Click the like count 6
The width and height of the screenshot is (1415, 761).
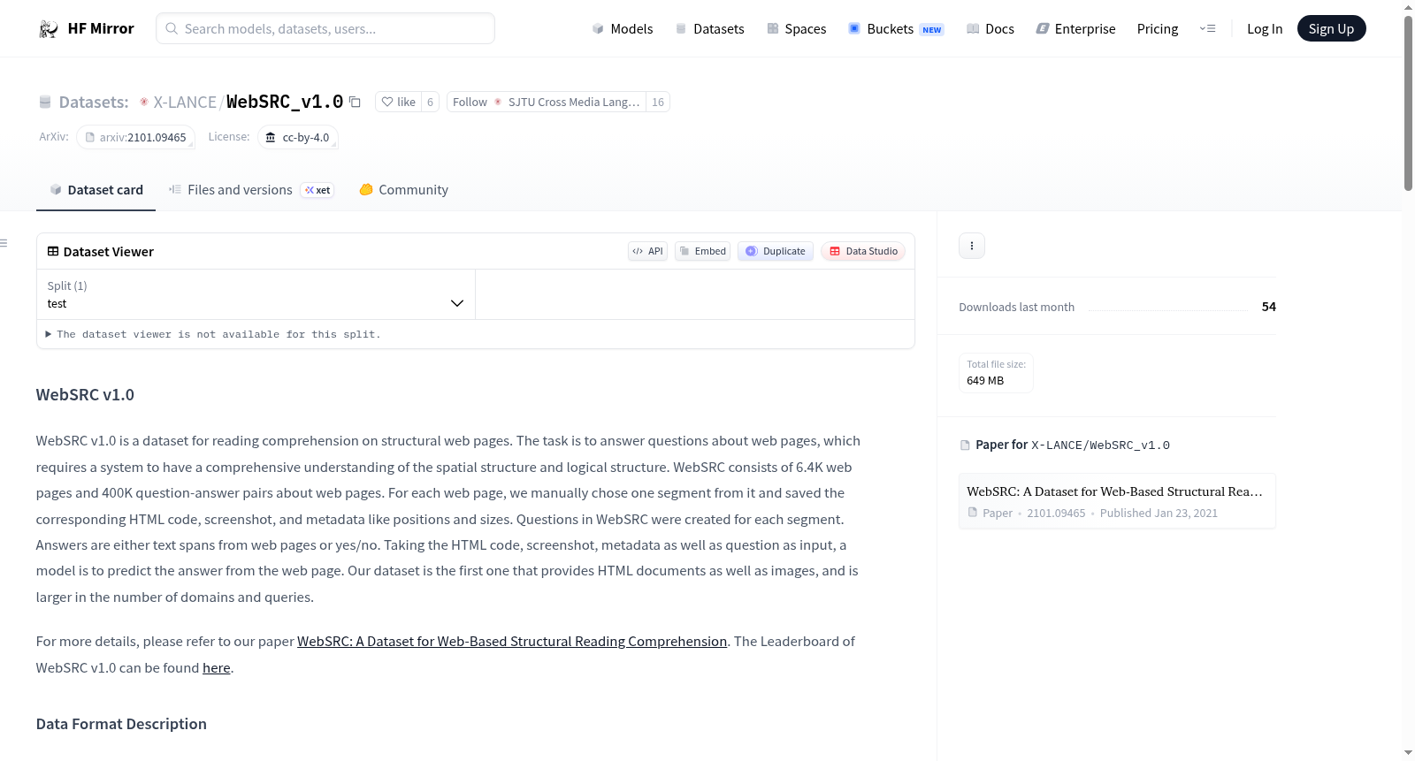[x=430, y=102]
